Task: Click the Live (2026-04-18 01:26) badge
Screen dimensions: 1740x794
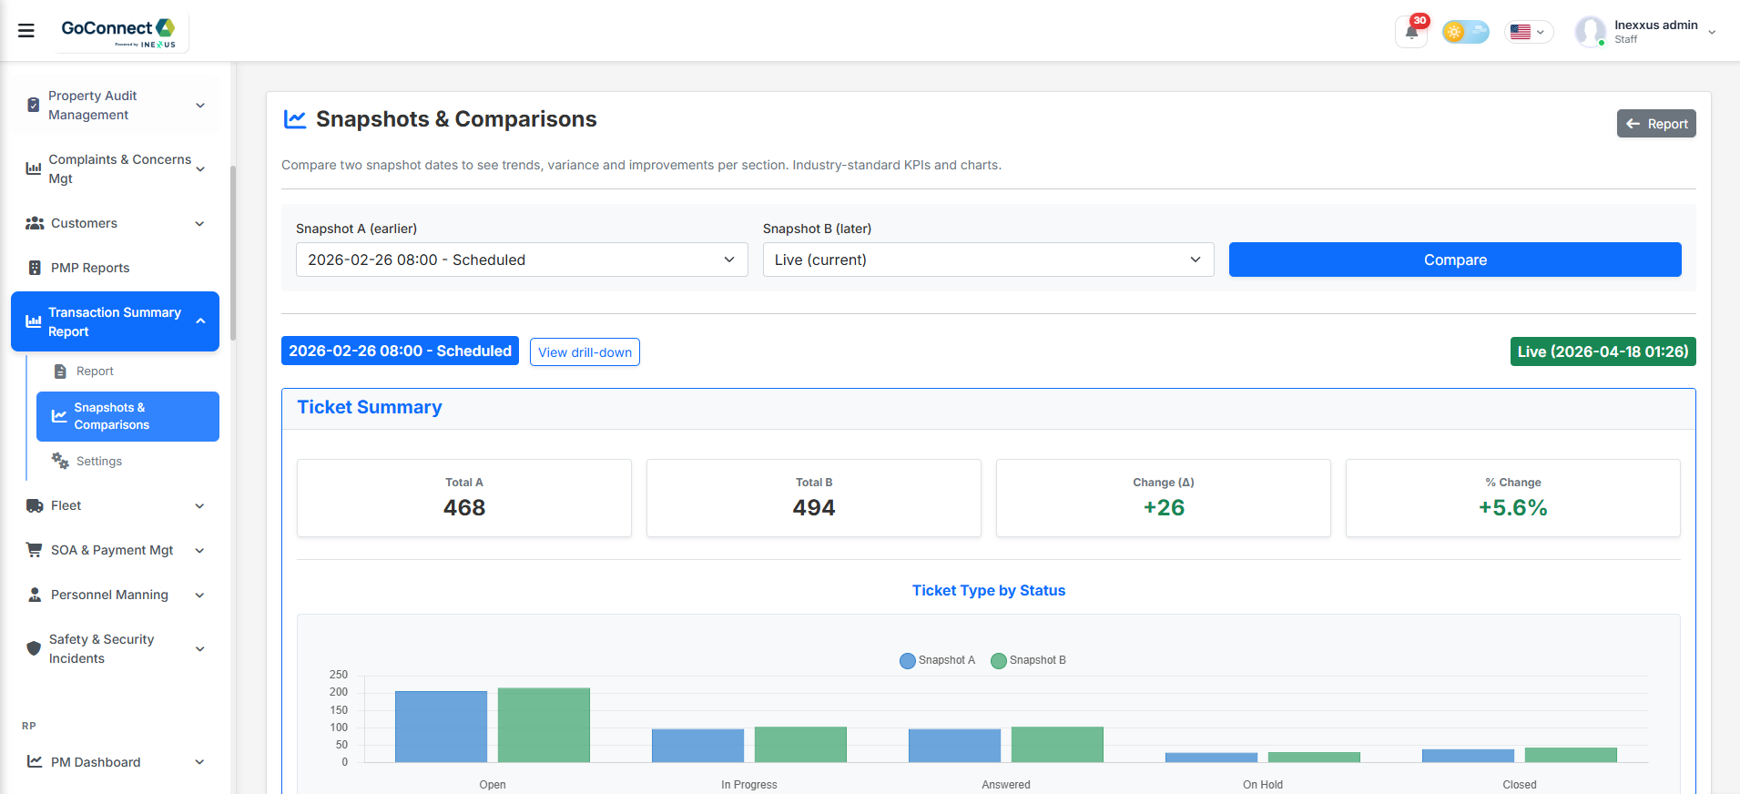Action: [x=1603, y=351]
